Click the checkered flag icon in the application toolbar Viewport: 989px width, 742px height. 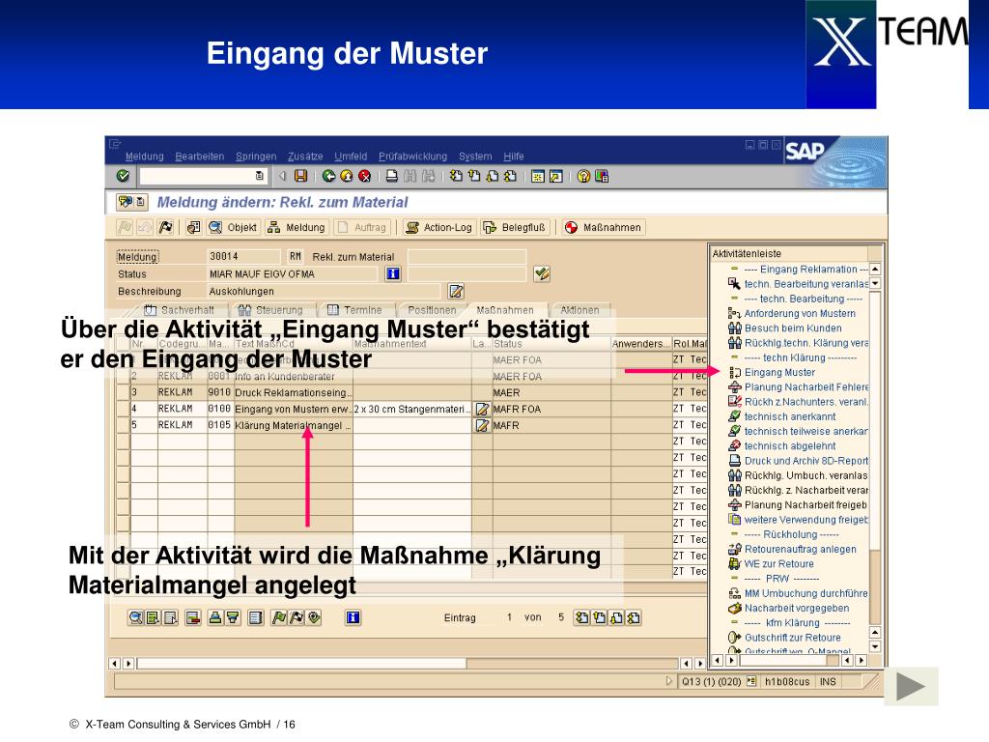[165, 227]
